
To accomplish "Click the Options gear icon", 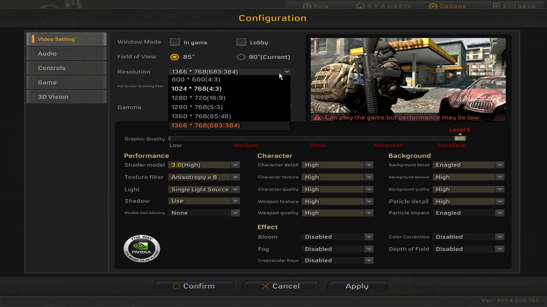I will 433,6.
